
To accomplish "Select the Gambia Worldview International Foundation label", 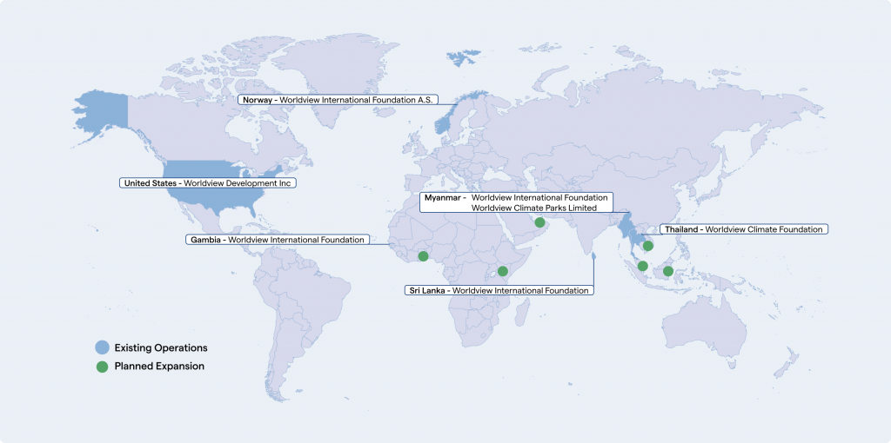I will point(278,240).
